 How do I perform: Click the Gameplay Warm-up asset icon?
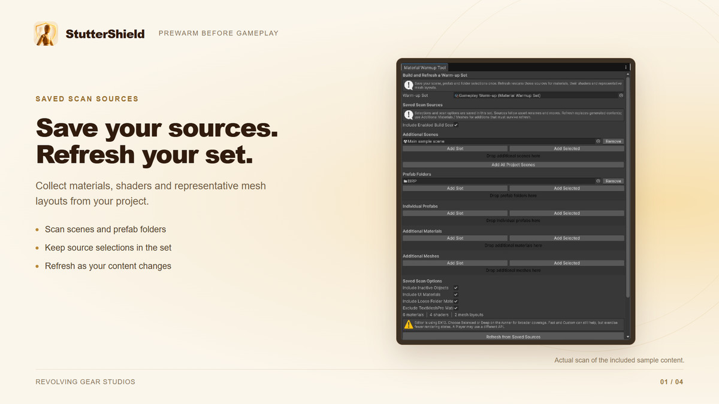[457, 95]
